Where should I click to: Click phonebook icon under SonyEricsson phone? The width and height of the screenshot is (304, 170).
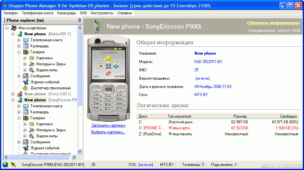tap(26, 106)
